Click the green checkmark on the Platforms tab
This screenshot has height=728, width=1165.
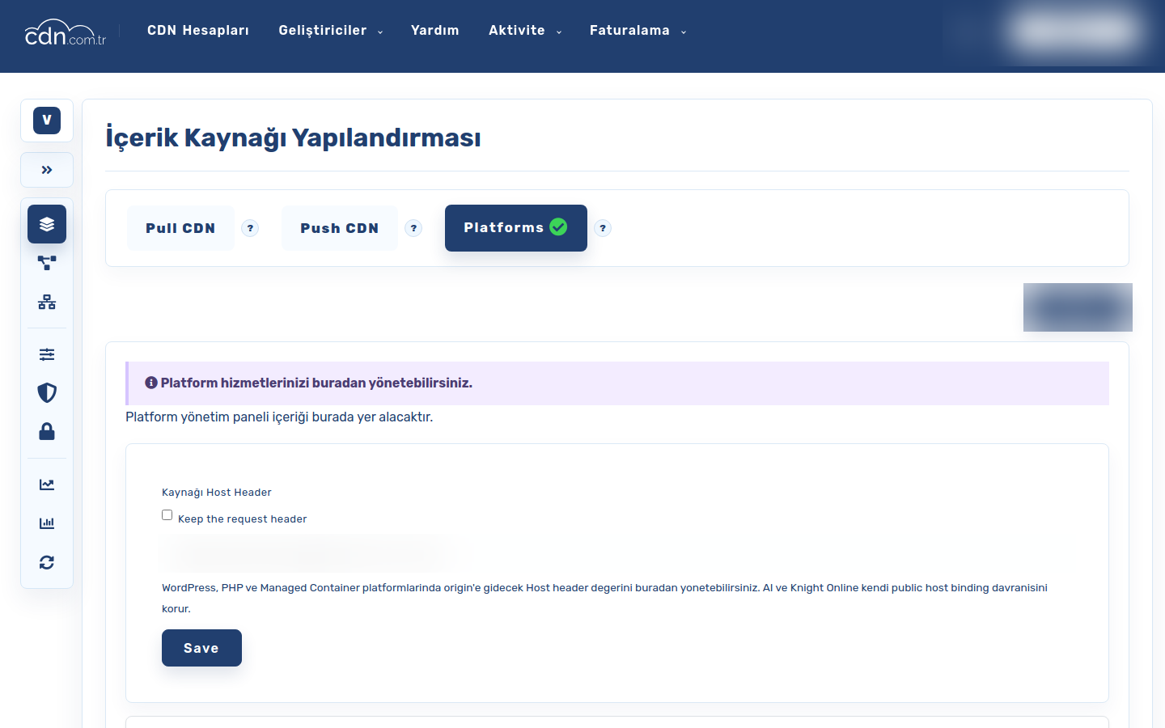point(558,227)
